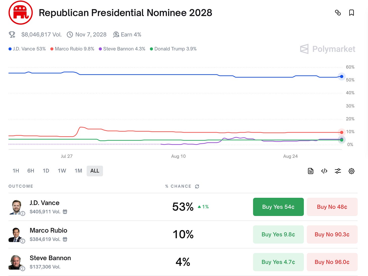Click the refresh icon beside % Chance
This screenshot has height=276, width=368.
pos(197,186)
